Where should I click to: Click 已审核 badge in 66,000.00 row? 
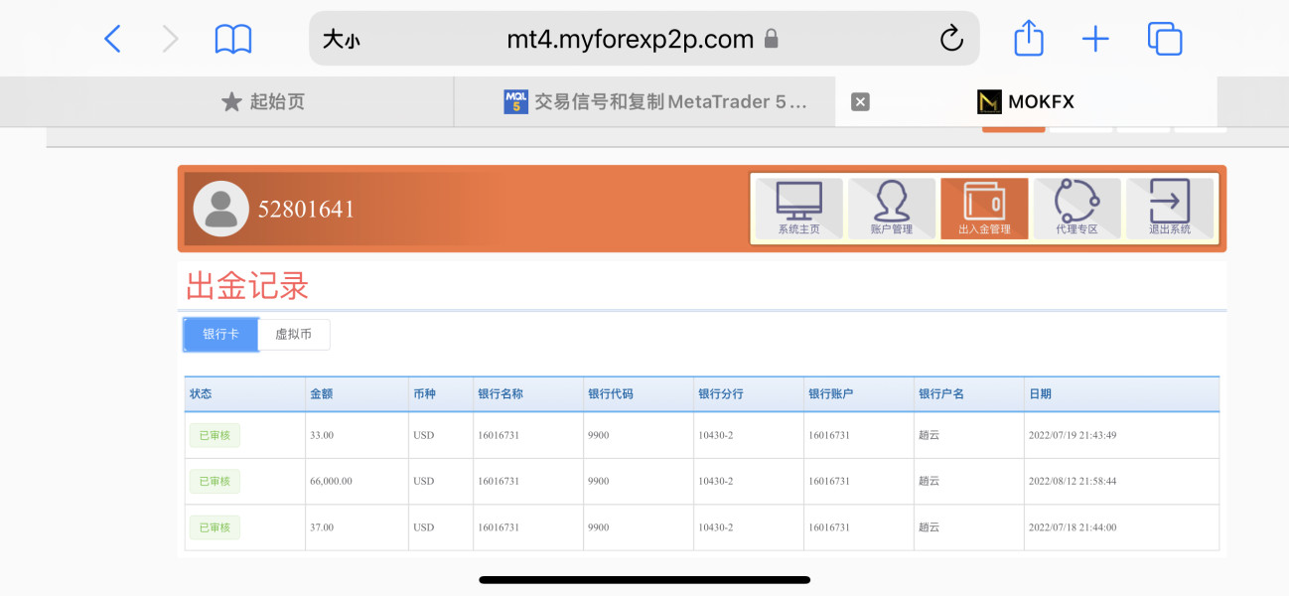pyautogui.click(x=215, y=481)
